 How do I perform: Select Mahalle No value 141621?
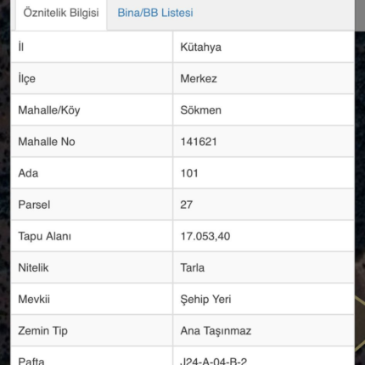[x=199, y=142]
